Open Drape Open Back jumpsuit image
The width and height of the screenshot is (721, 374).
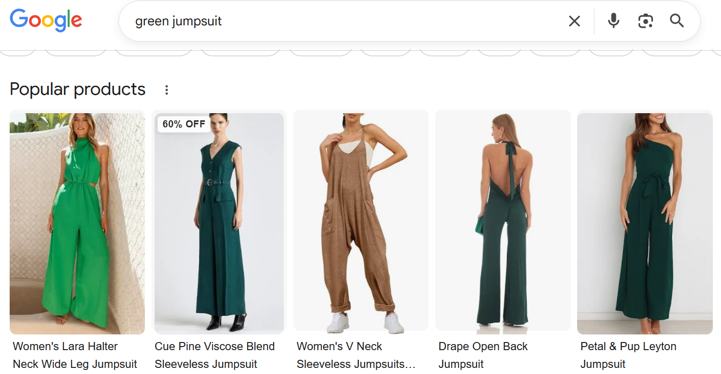point(503,221)
